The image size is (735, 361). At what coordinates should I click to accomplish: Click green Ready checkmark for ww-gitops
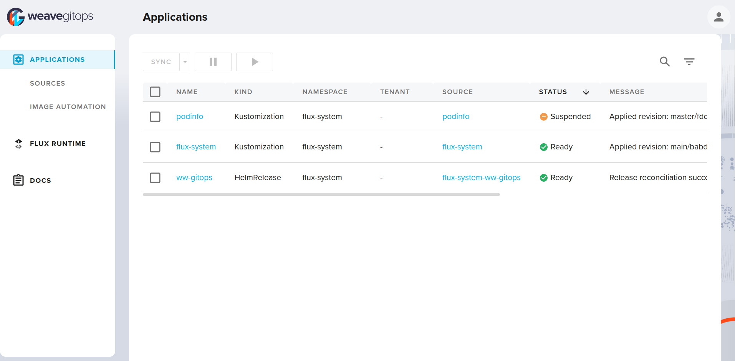[x=544, y=178]
